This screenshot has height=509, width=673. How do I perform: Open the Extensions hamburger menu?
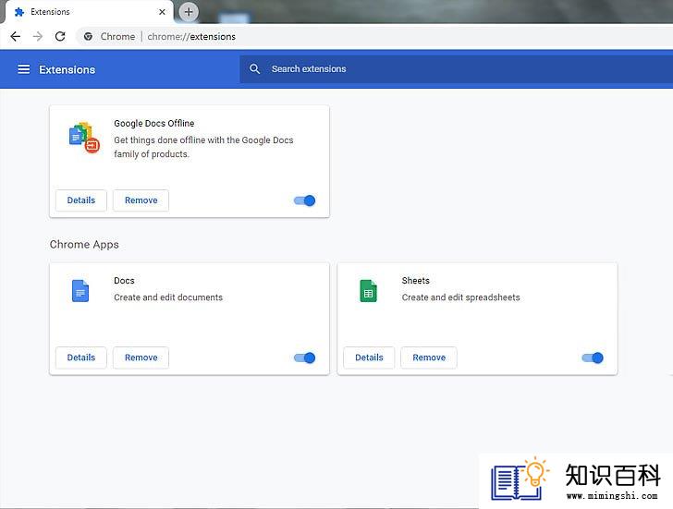24,69
